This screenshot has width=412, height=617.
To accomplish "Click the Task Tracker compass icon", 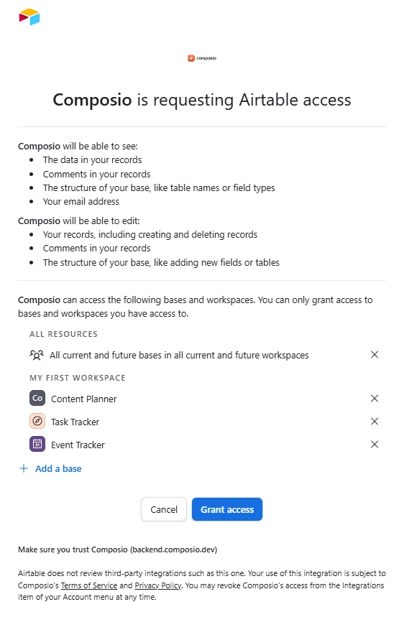I will pos(37,421).
